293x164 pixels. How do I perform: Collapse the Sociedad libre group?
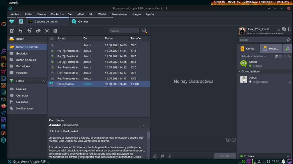240,72
